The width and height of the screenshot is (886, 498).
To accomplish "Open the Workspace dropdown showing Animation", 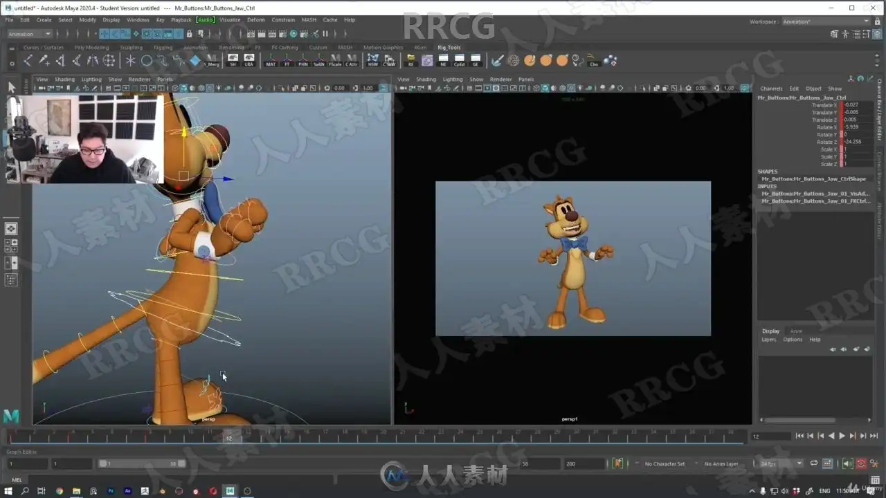I will tap(826, 21).
